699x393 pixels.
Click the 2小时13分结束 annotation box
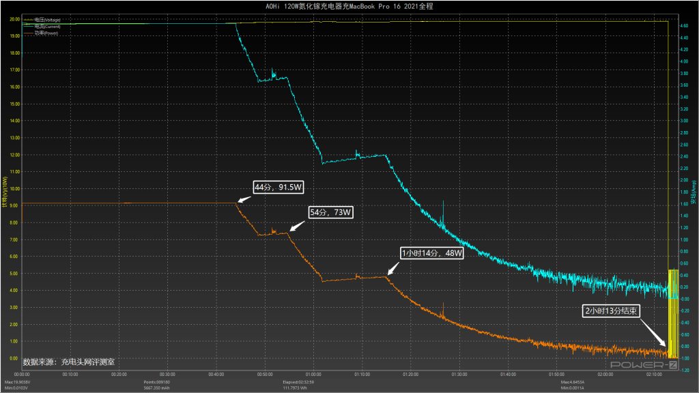pos(610,311)
